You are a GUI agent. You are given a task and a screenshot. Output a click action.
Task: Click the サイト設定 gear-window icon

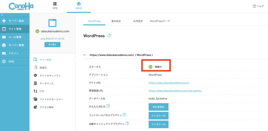click(x=35, y=59)
